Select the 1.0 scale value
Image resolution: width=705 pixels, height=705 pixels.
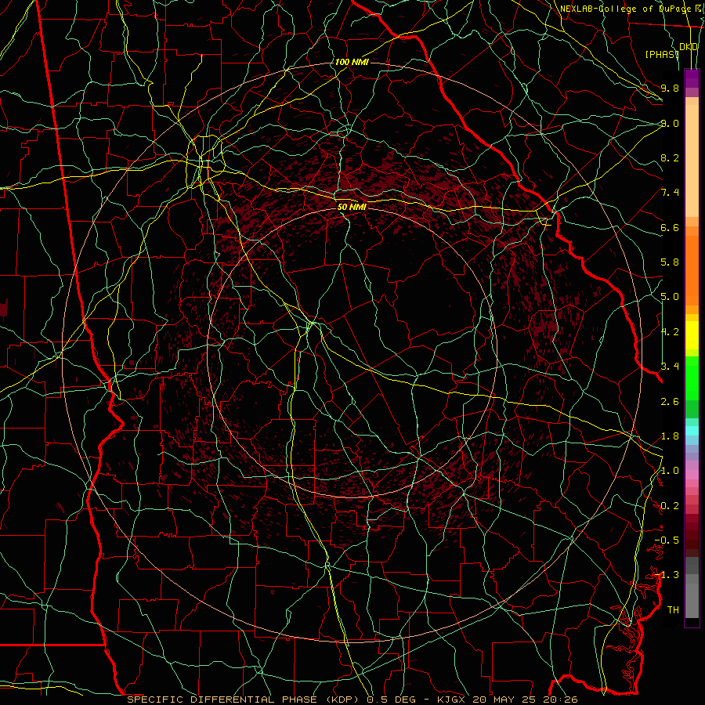(x=670, y=471)
